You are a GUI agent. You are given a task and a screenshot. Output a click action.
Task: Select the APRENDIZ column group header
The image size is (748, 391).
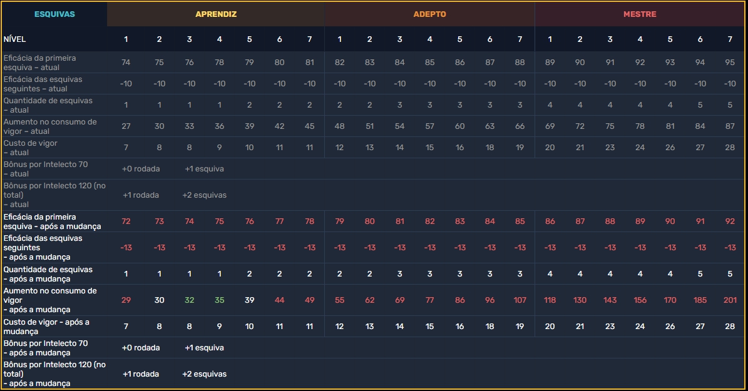point(216,14)
